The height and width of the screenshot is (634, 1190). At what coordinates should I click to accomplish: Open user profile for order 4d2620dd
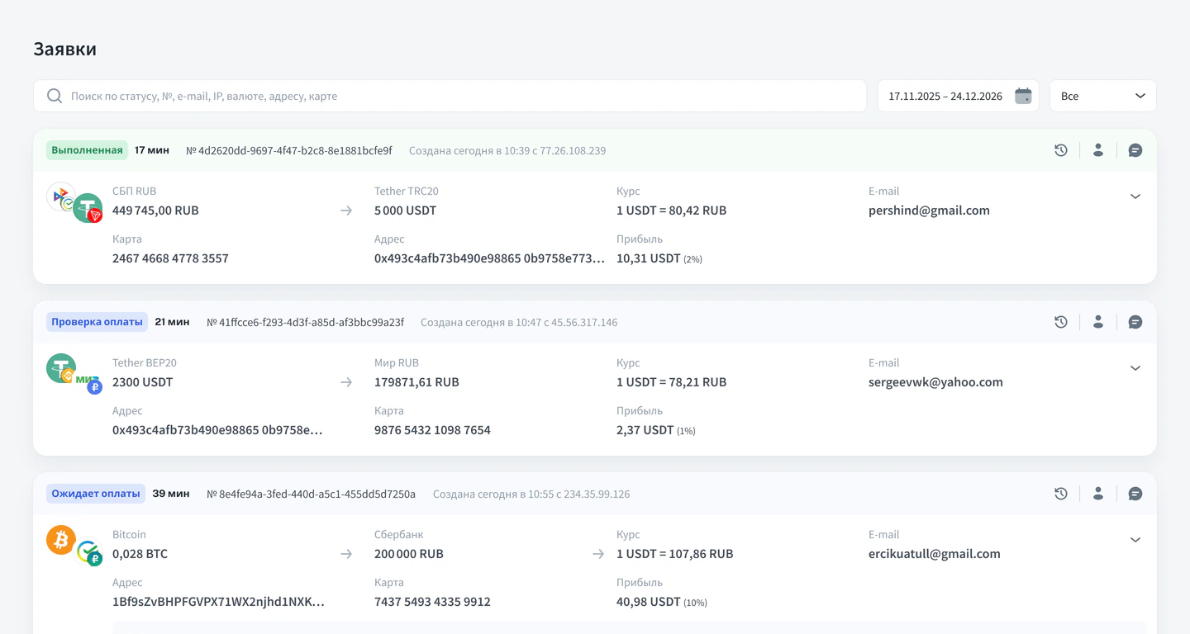click(1098, 150)
